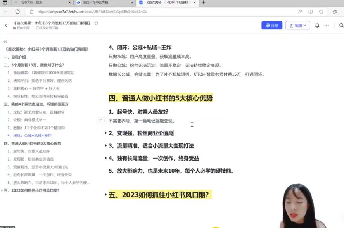
Task: Select outline item 3、涨粉核心 = 好内容 + 好人设
Action: [34, 89]
